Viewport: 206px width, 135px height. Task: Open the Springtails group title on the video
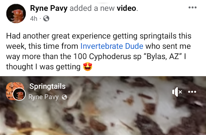[x=47, y=86]
